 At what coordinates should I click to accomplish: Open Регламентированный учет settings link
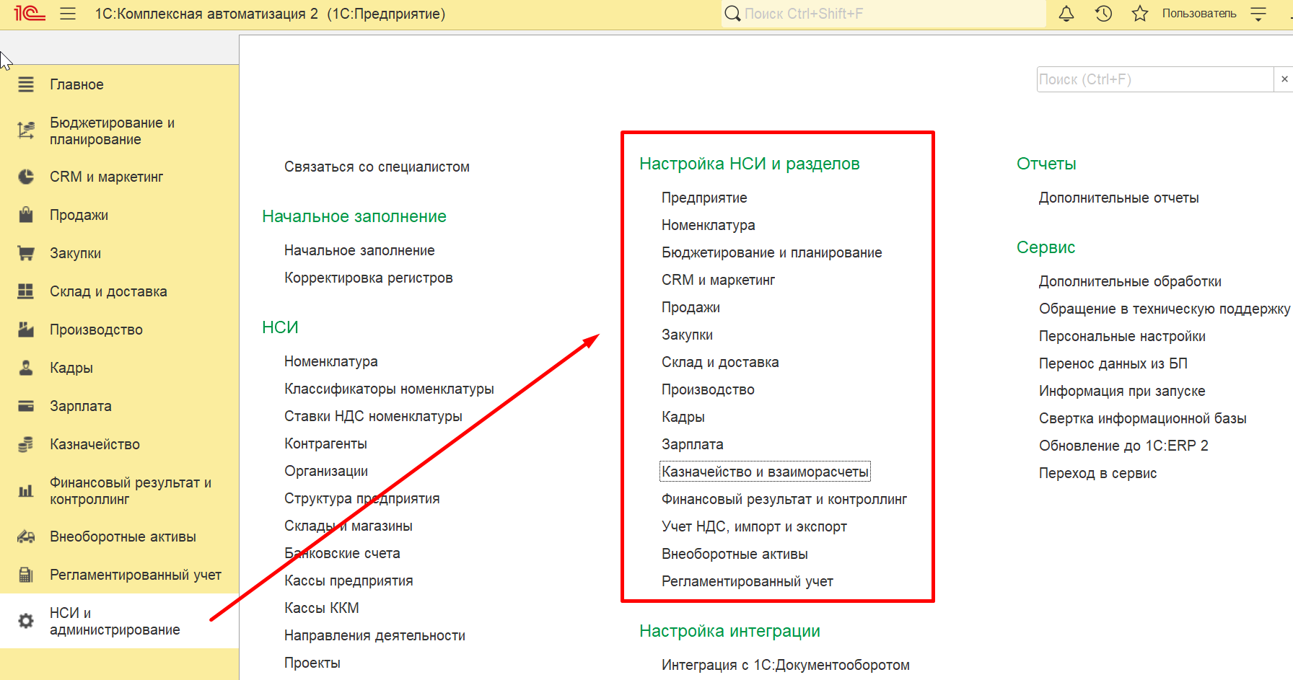[747, 581]
